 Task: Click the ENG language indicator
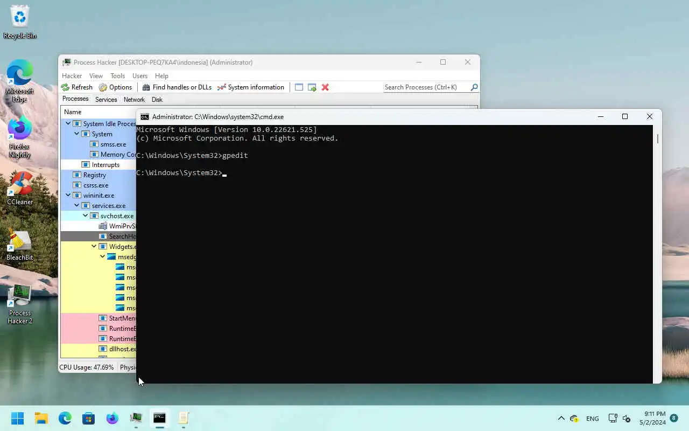pos(593,419)
